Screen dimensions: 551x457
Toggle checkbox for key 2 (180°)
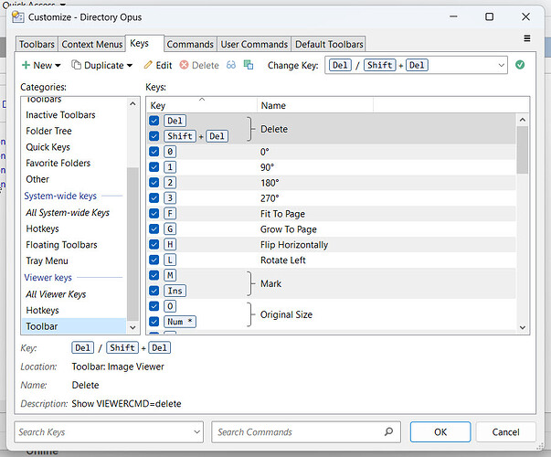tap(154, 183)
